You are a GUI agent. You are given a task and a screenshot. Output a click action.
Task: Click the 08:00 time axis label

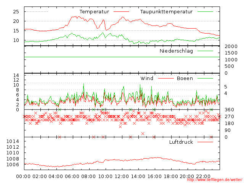click(x=88, y=177)
